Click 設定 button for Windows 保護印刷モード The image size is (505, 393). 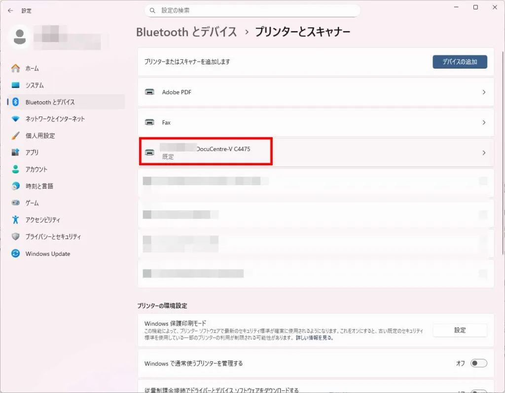click(460, 330)
